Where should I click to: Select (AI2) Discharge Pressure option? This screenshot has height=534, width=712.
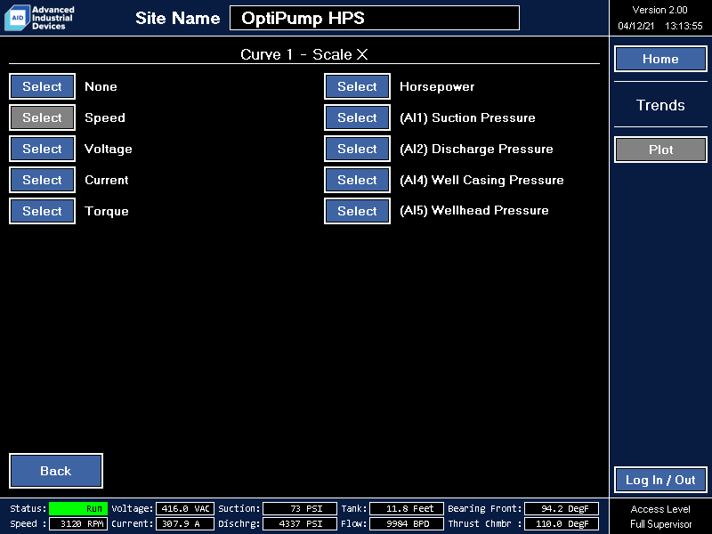pyautogui.click(x=357, y=149)
